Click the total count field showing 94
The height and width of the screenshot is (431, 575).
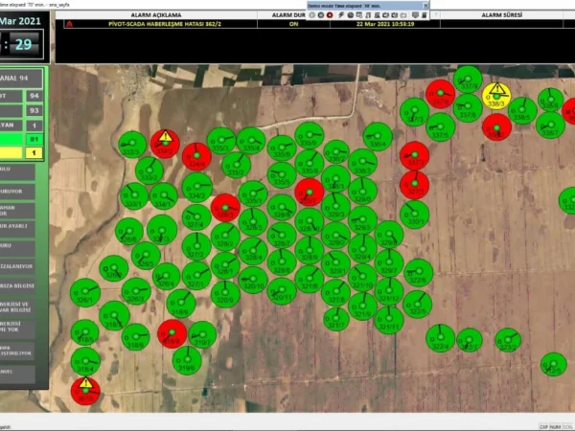coord(34,96)
